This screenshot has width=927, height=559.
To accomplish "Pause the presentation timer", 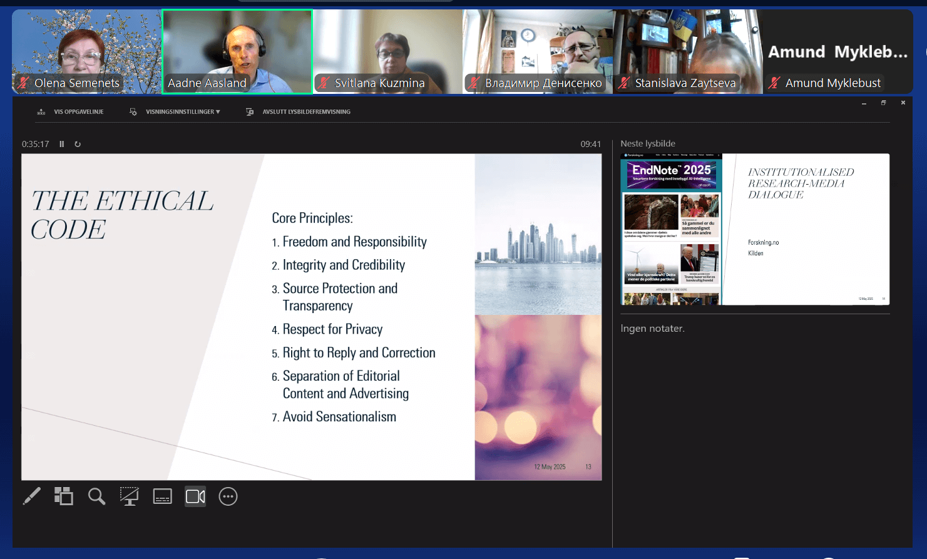I will 62,144.
